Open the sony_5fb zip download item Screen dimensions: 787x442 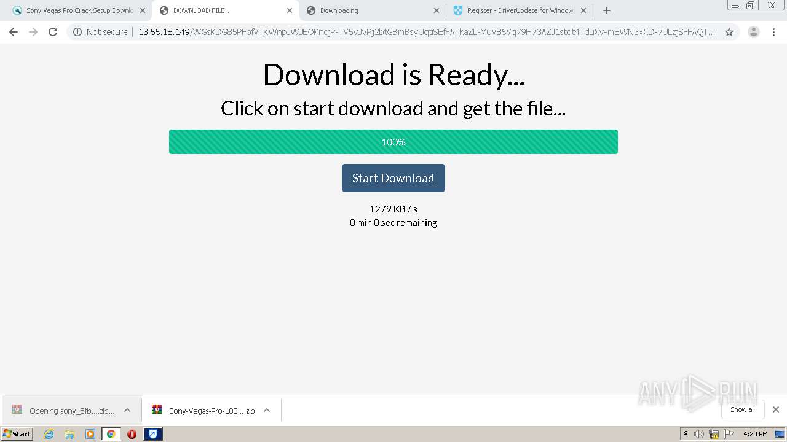[x=63, y=411]
